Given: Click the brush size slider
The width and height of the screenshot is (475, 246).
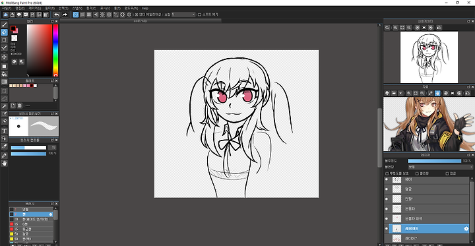Looking at the screenshot, I should tap(28, 148).
